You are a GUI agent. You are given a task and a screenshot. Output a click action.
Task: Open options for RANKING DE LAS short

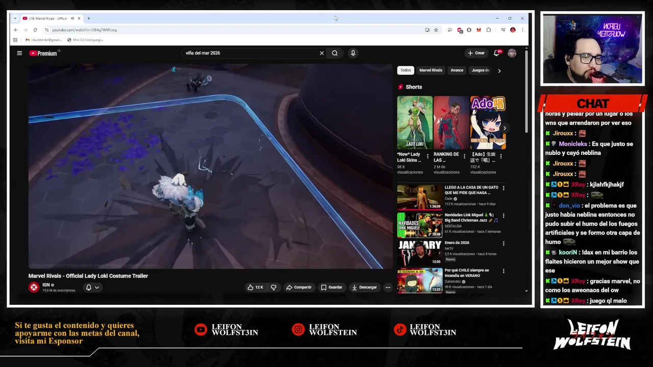coord(464,156)
